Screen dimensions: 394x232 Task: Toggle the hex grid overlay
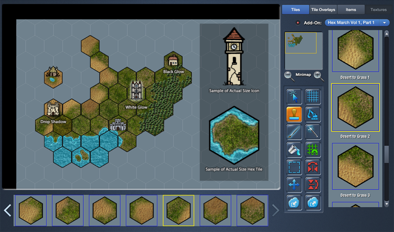(x=313, y=96)
